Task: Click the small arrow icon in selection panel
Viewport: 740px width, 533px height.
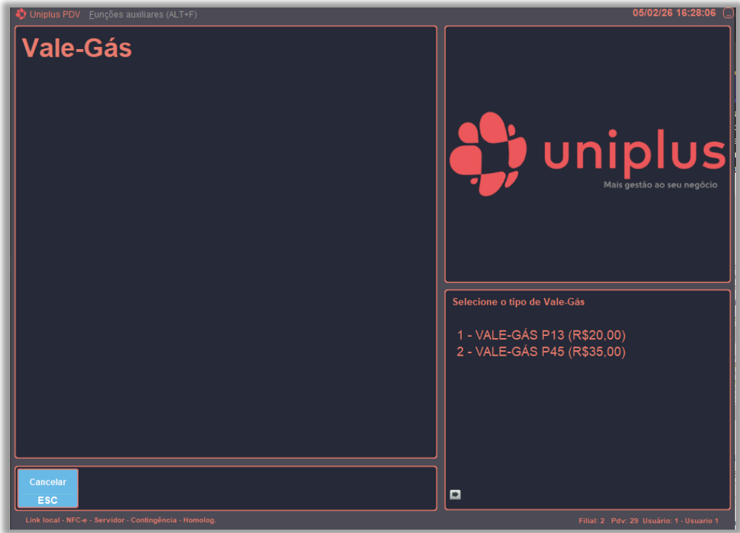Action: [x=456, y=494]
